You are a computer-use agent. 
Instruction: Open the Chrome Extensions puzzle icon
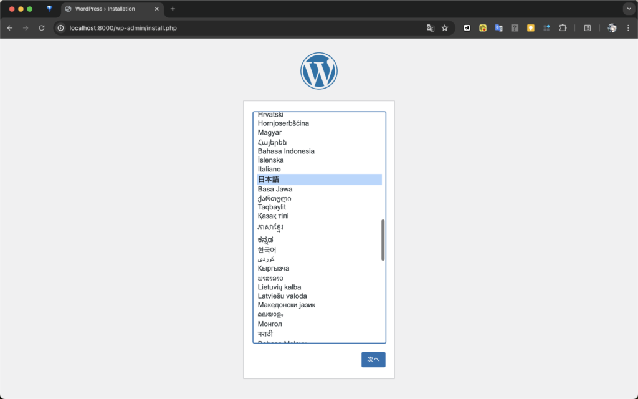563,28
